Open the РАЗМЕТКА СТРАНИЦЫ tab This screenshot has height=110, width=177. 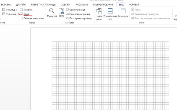43,5
